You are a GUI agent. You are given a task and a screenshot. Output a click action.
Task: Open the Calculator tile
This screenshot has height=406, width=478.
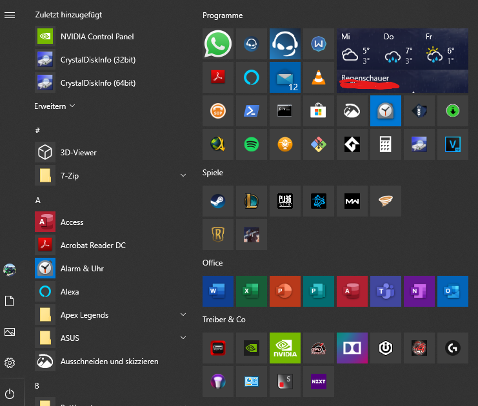click(386, 144)
